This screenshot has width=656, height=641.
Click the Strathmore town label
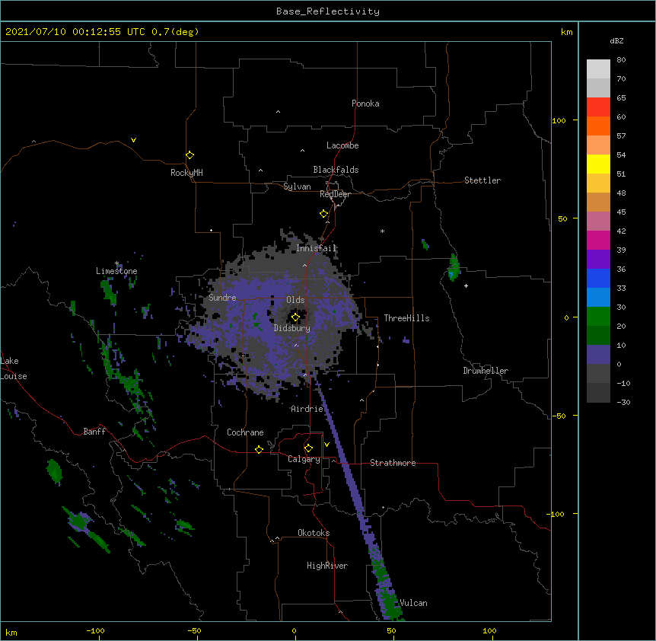tap(393, 463)
